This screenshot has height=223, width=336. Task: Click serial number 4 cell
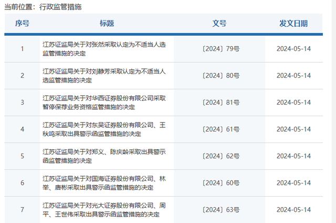[x=22, y=129]
